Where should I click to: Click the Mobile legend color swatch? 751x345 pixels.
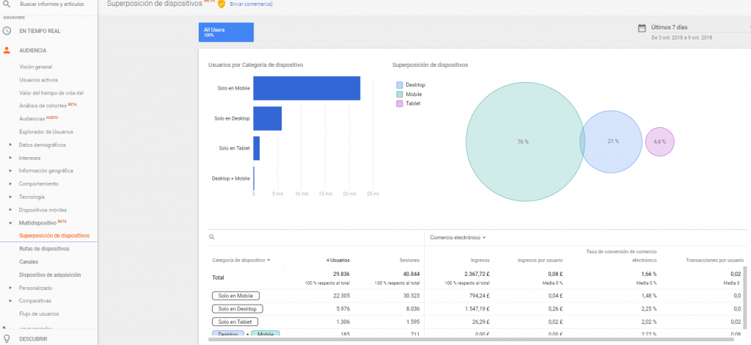click(x=400, y=95)
